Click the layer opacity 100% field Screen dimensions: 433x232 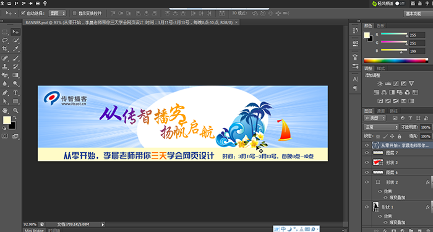click(426, 127)
